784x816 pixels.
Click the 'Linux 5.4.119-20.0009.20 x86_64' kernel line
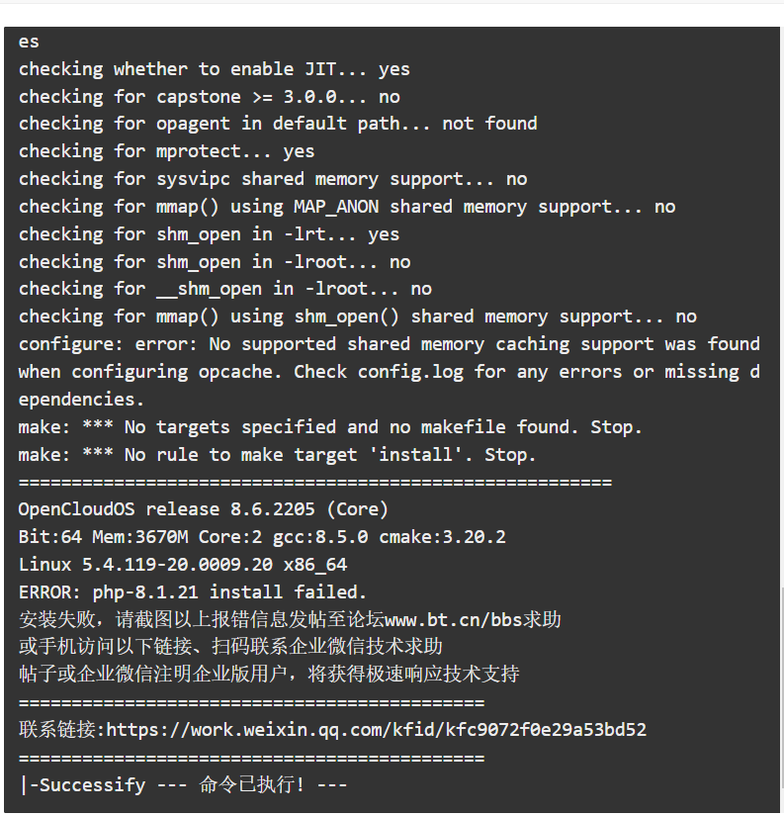coord(183,564)
